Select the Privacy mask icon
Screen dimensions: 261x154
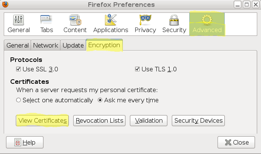tap(145, 20)
